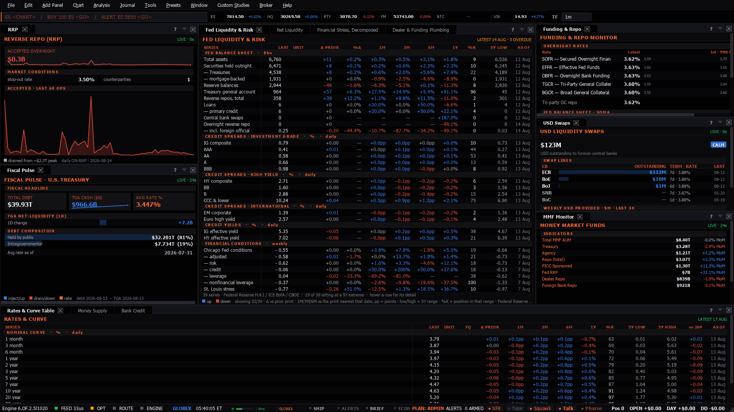Toggle the ECON indicator in status bar
This screenshot has width=734, height=412.
(x=402, y=408)
